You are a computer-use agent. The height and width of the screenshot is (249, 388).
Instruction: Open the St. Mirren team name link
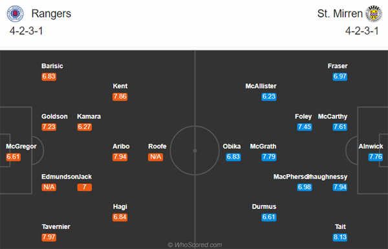click(x=339, y=14)
